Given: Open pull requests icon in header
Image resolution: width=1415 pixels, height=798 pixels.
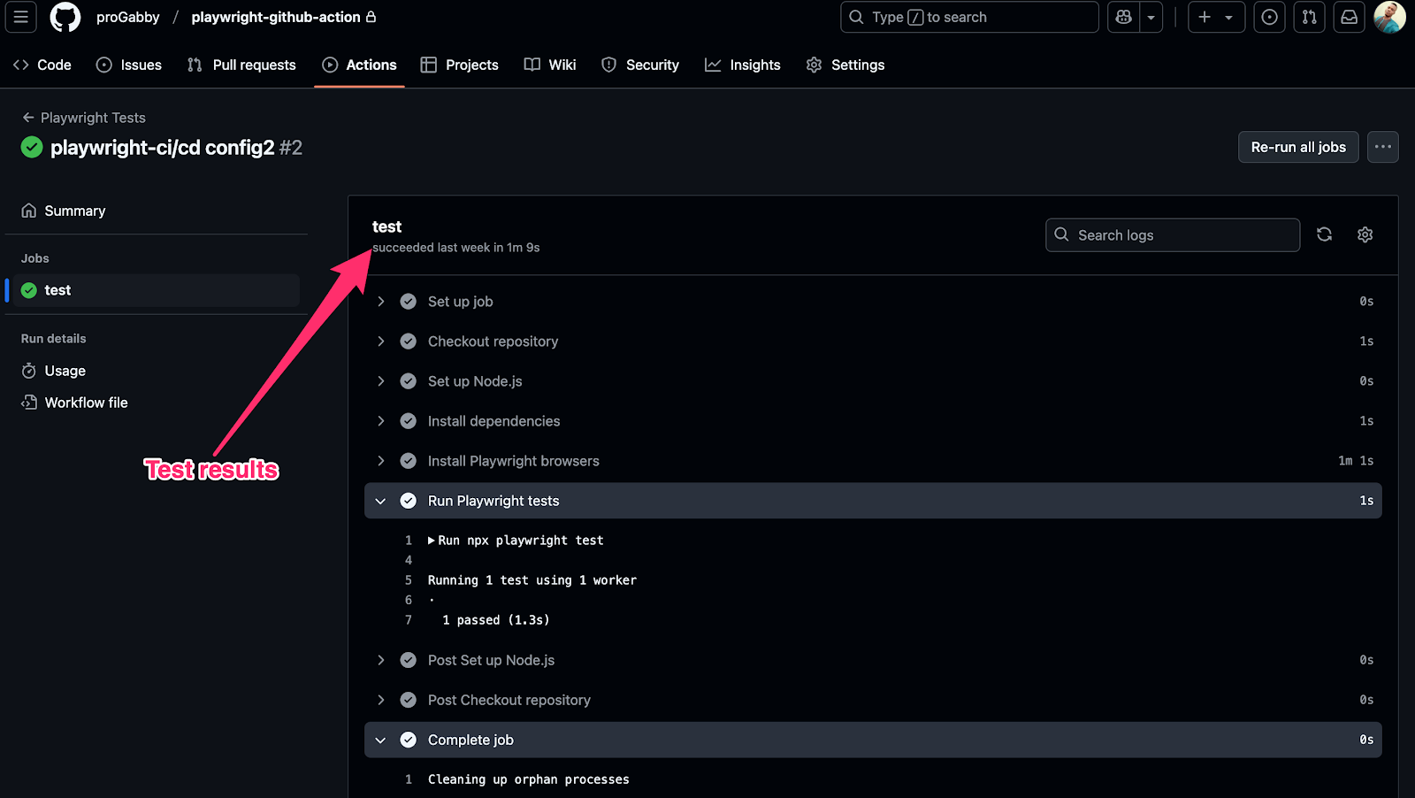Looking at the screenshot, I should [x=1310, y=17].
